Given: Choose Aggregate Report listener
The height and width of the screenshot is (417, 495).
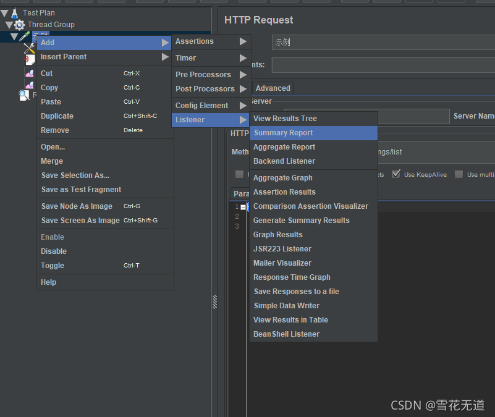Looking at the screenshot, I should click(313, 147).
